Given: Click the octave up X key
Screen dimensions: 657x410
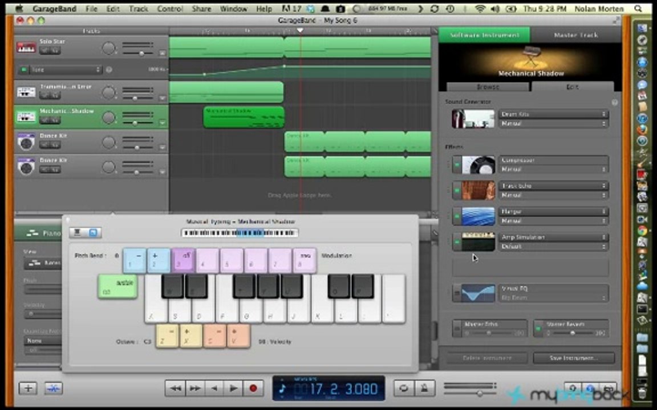Looking at the screenshot, I should 190,336.
